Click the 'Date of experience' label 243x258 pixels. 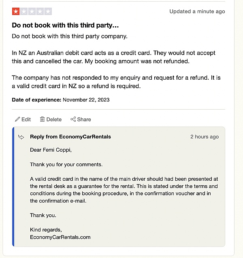[36, 99]
